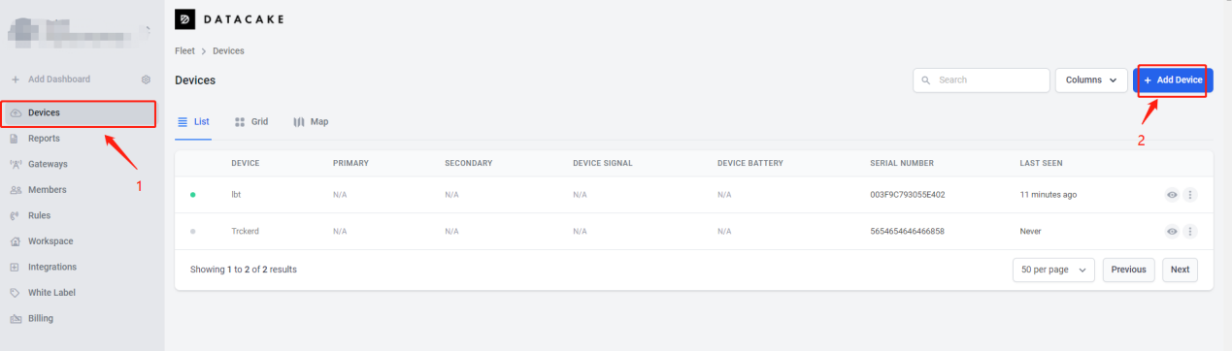
Task: Click Add Dashboard in sidebar
Action: [x=59, y=80]
